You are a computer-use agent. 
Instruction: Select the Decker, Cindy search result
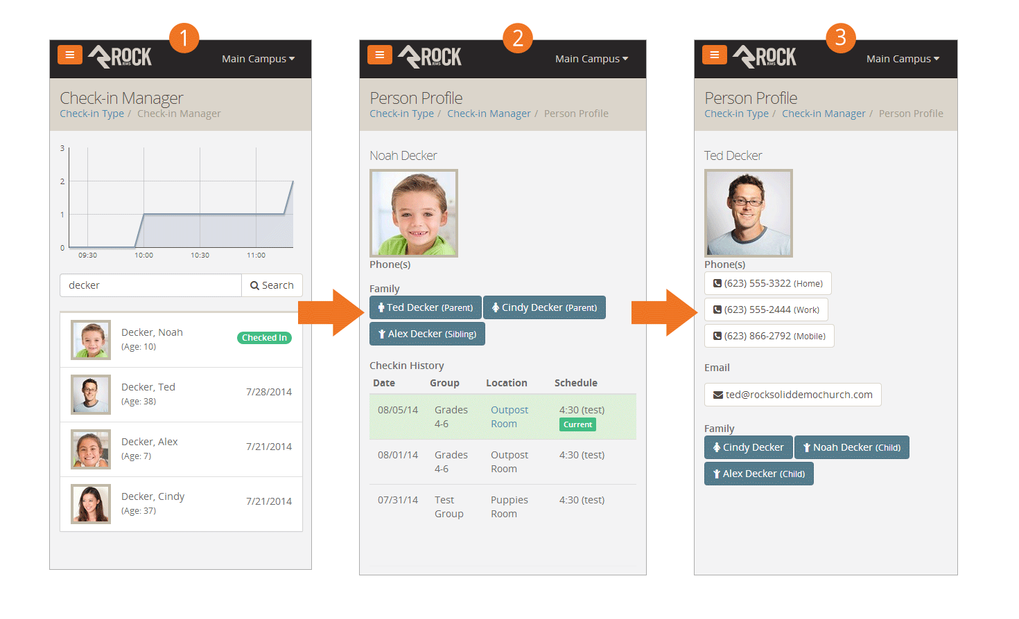pos(181,504)
